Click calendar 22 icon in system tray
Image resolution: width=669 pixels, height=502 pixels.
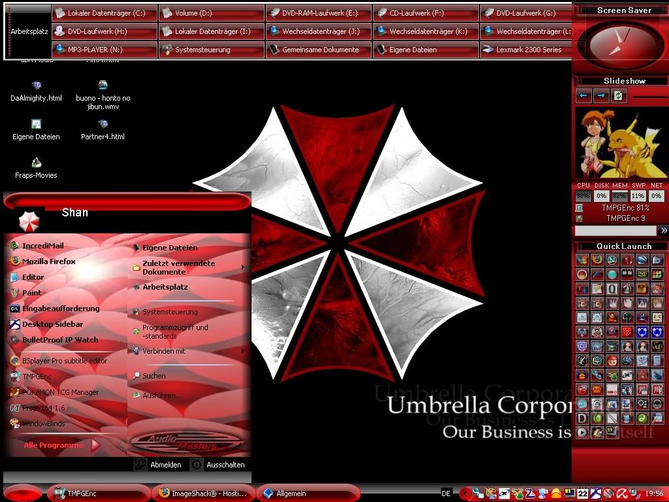582,494
